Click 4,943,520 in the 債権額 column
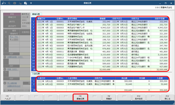175x105 pixels. pyautogui.click(x=103, y=28)
